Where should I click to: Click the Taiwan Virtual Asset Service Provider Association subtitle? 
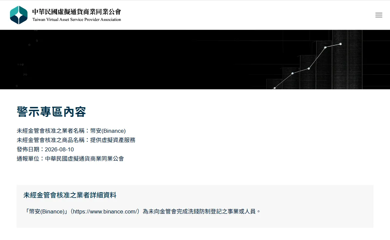tap(76, 20)
